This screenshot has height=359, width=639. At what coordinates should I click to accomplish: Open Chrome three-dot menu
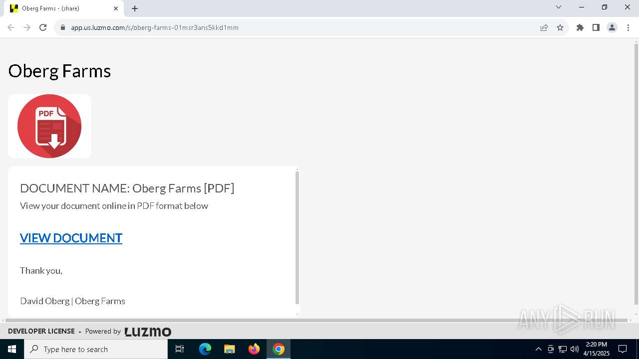[628, 27]
